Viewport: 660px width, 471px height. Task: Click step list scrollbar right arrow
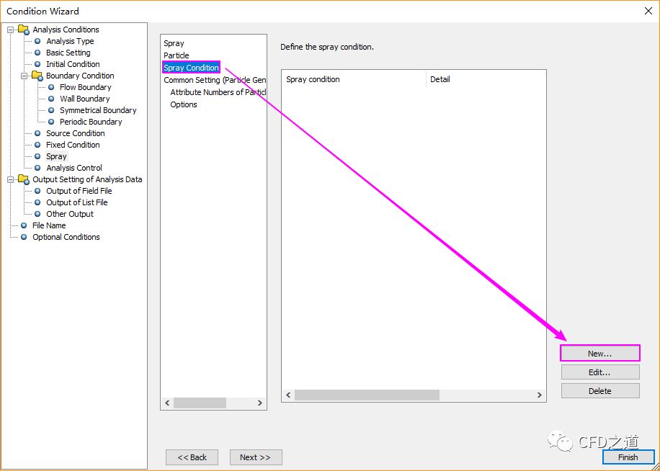click(x=259, y=403)
